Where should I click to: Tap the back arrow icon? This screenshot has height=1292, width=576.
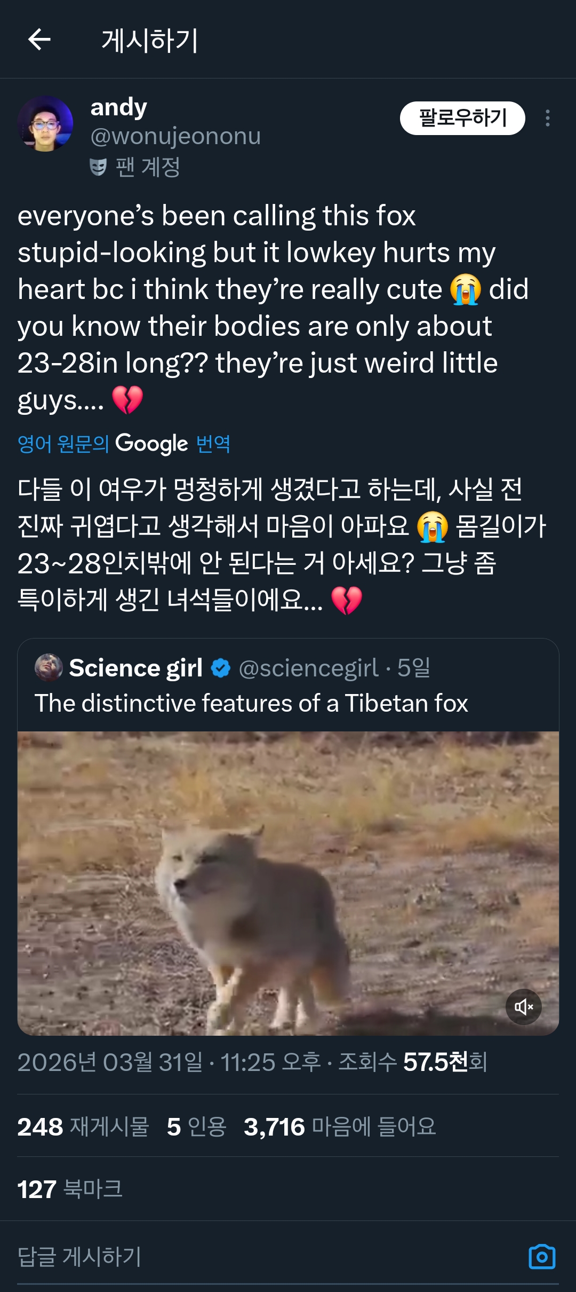coord(39,40)
